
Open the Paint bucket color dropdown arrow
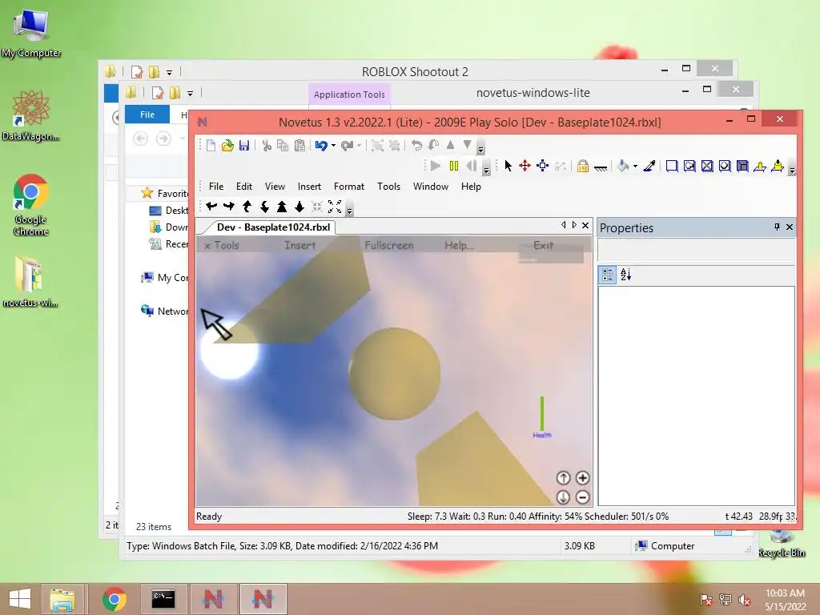pos(635,167)
